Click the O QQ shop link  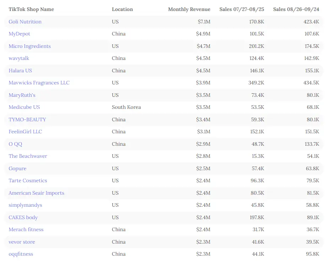pyautogui.click(x=15, y=144)
